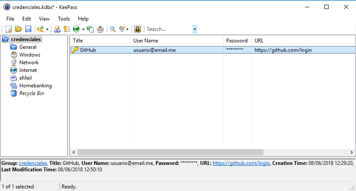
Task: Click the https://github.com/login URL cell in list
Action: [283, 50]
